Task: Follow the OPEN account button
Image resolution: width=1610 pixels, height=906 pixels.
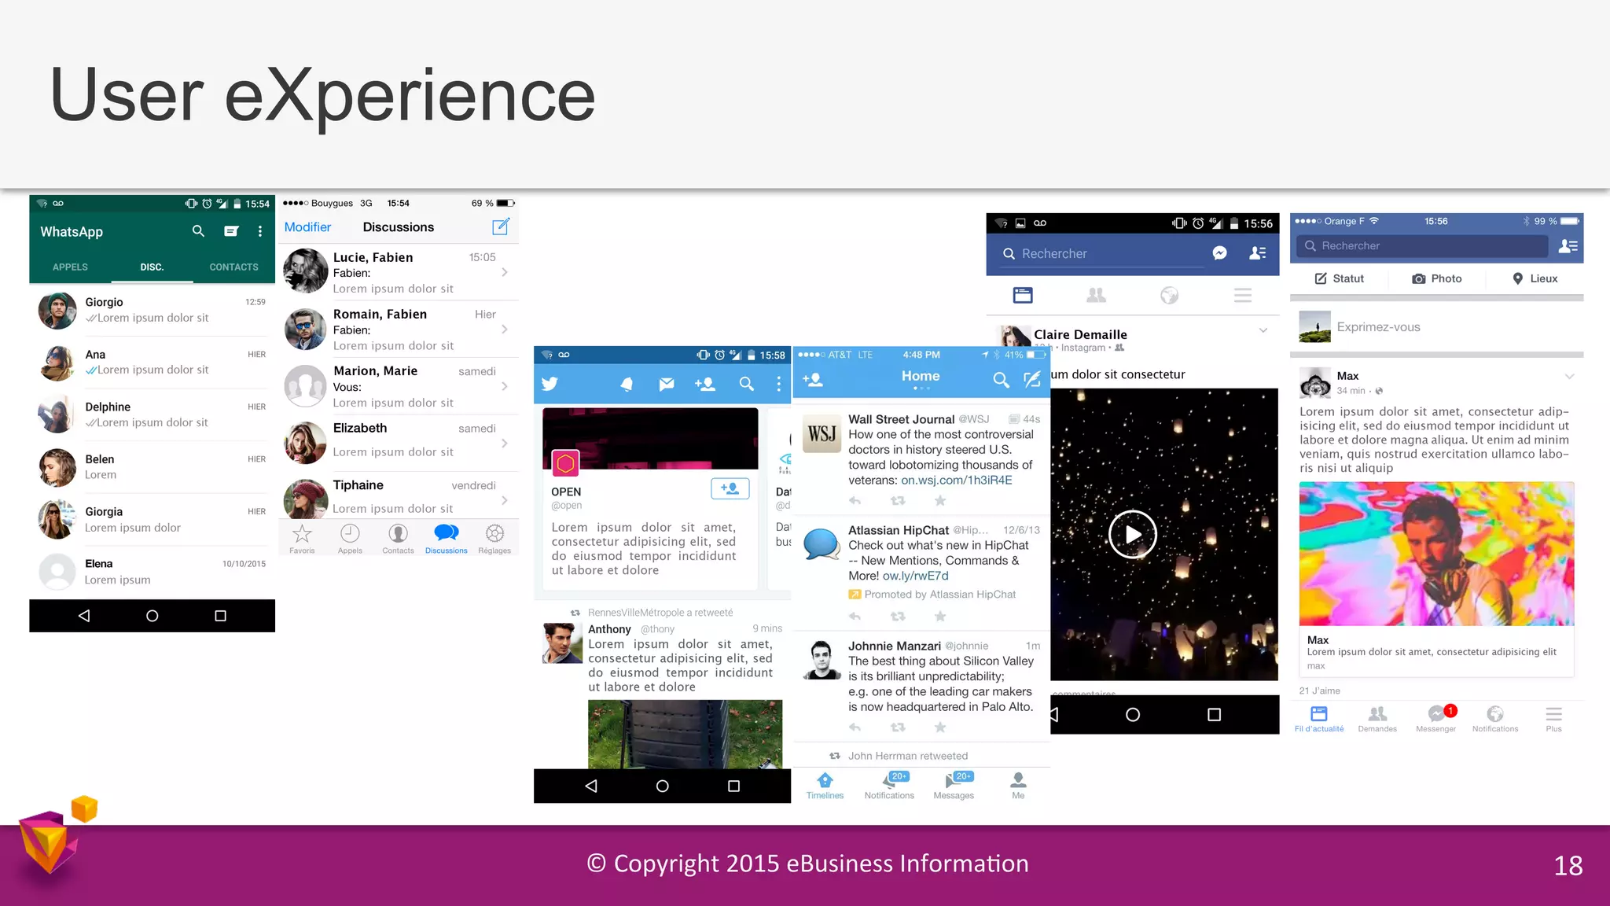Action: (730, 488)
